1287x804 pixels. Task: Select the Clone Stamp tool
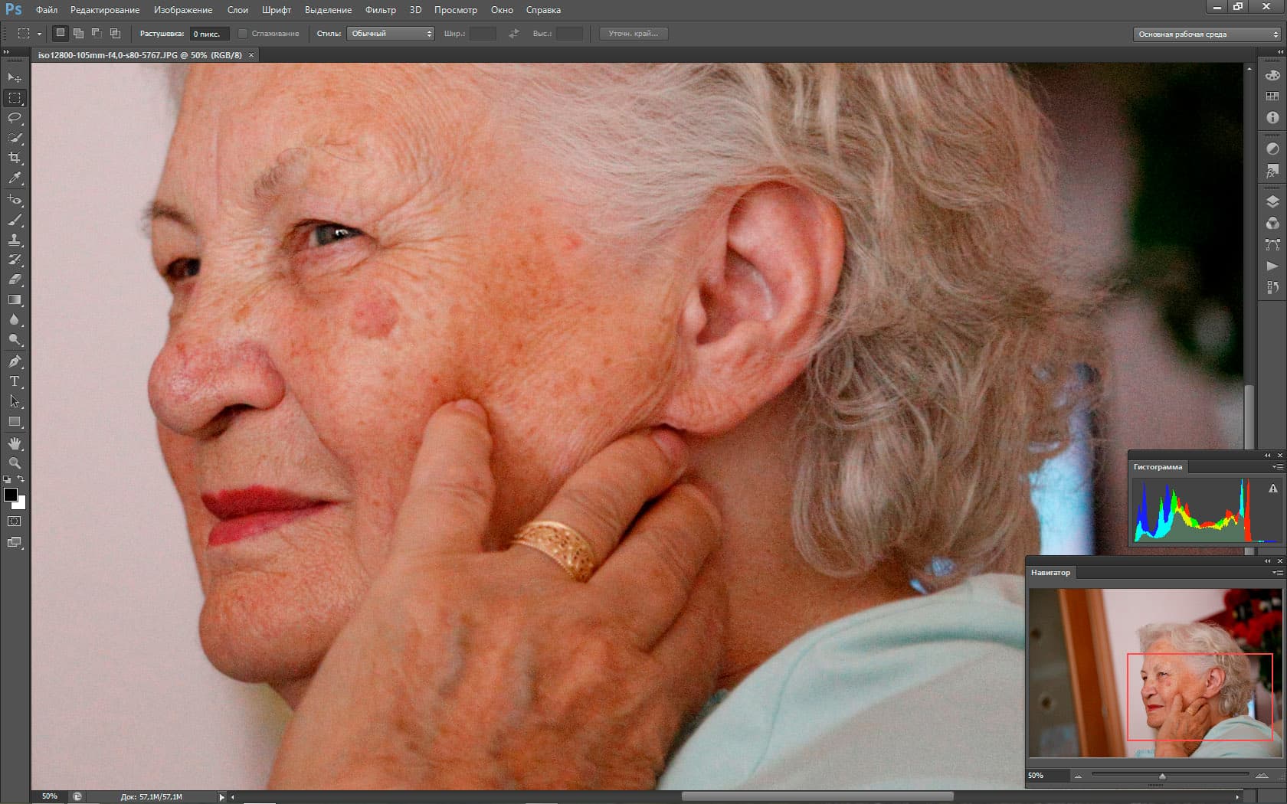pyautogui.click(x=15, y=240)
